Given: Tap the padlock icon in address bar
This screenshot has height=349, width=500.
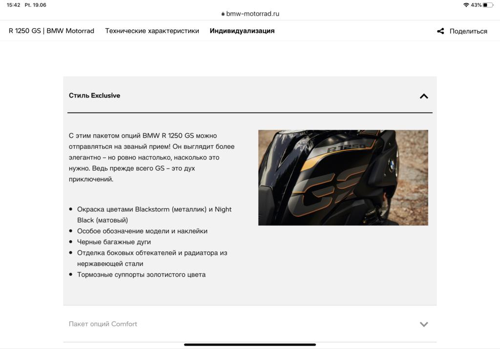Looking at the screenshot, I should [x=223, y=14].
